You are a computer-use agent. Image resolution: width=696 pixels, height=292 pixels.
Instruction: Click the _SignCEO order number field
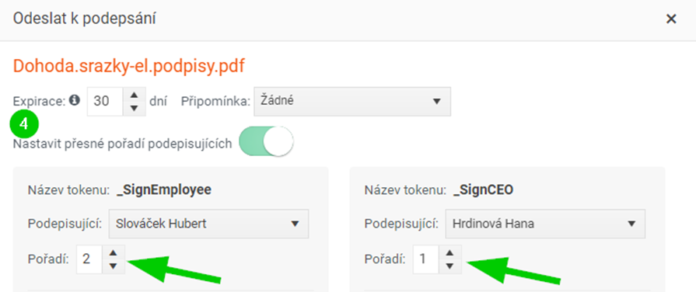426,259
